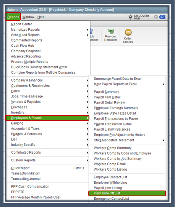
Task: Click the Discovery Hub lightbulb icon
Action: [130, 17]
